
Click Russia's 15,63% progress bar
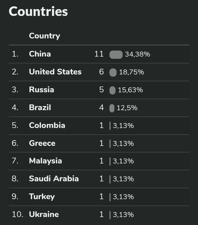[x=112, y=90]
